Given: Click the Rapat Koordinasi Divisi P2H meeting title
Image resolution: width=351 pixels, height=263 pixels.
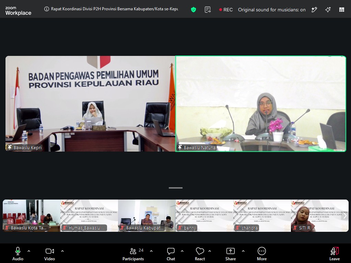Looking at the screenshot, I should 114,9.
